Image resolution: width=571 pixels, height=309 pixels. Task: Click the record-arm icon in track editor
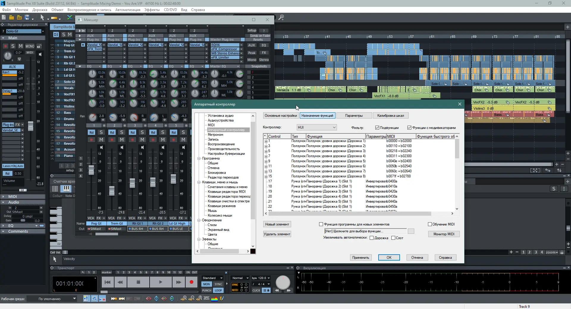[x=5, y=46]
